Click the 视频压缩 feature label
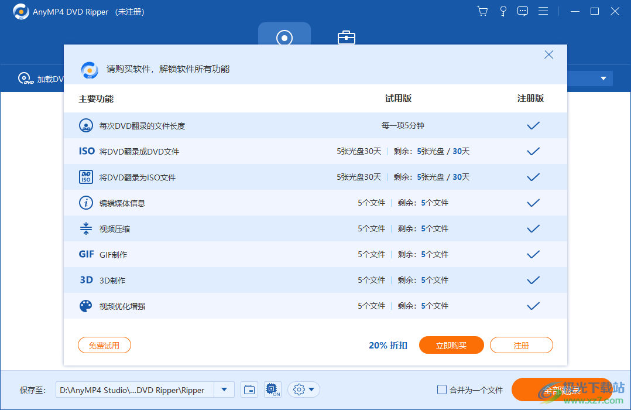This screenshot has height=410, width=631. pos(115,229)
